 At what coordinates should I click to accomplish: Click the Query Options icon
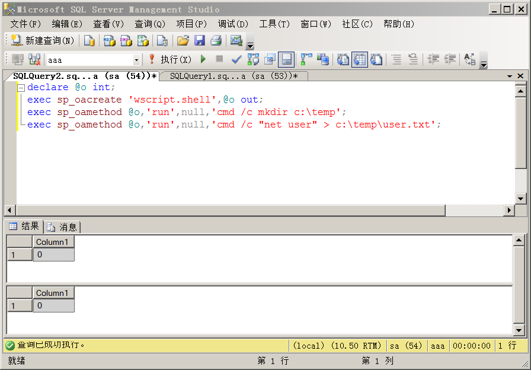pos(270,60)
